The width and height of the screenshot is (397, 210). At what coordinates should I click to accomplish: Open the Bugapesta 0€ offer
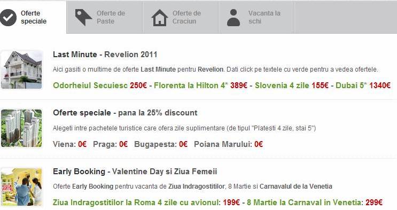(x=161, y=144)
